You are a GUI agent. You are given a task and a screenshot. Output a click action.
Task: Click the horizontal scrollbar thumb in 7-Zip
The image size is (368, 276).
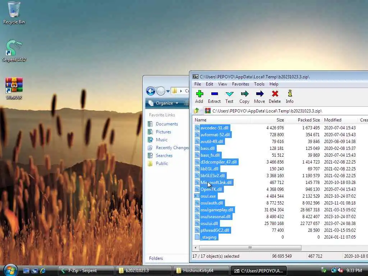250,248
